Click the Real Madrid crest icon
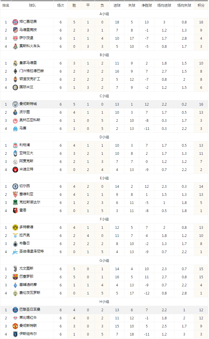This screenshot has height=339, width=209. click(15, 63)
